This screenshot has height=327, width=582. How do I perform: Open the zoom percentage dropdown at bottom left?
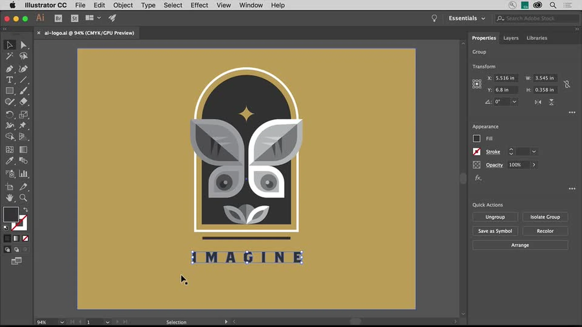[62, 322]
